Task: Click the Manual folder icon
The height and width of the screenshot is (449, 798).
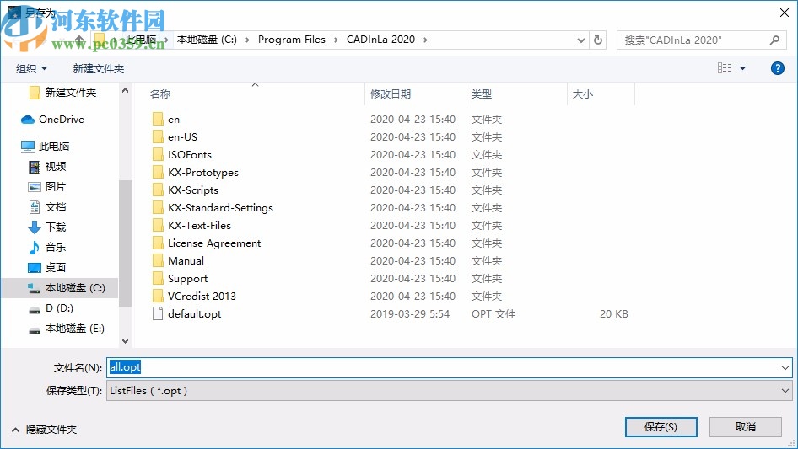Action: click(158, 261)
